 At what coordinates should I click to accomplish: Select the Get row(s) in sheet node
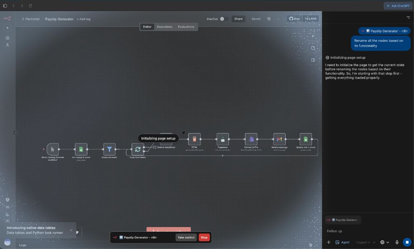tap(81, 149)
